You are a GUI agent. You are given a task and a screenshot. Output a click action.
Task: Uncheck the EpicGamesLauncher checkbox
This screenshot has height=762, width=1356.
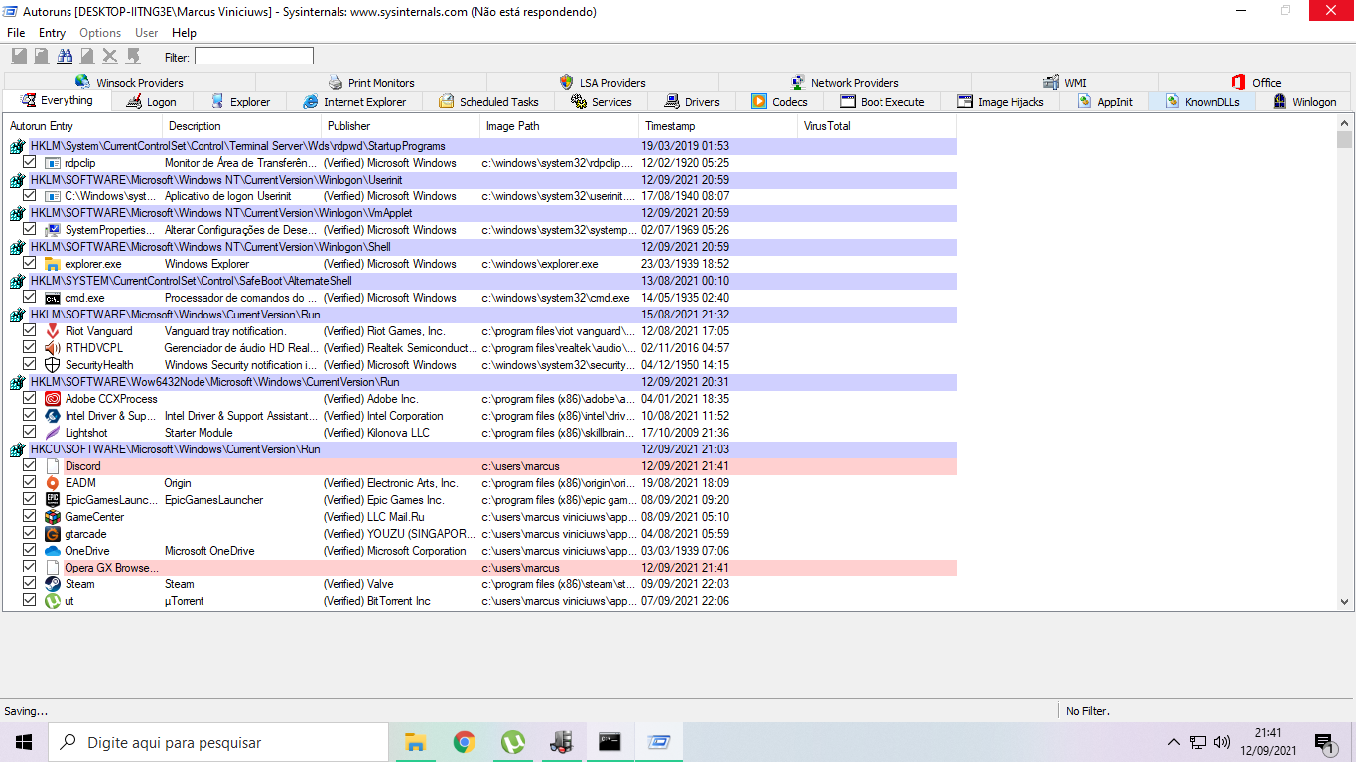[29, 500]
